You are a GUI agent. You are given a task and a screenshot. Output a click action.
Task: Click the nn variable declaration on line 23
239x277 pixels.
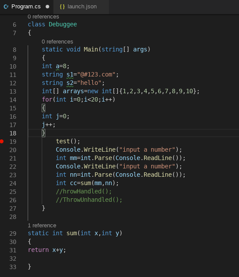[x=73, y=175]
